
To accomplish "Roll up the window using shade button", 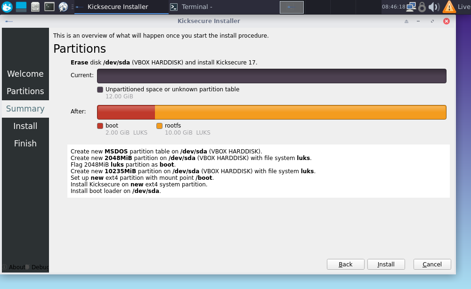I will point(406,21).
